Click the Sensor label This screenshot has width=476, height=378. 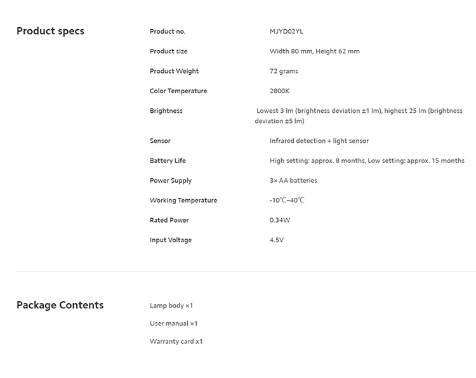[x=160, y=141]
